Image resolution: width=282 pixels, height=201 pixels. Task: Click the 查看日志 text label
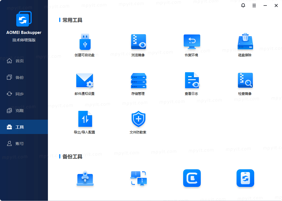[x=191, y=94]
